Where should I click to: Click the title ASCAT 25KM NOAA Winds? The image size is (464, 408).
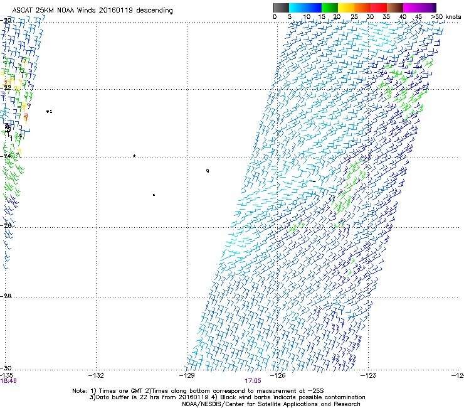click(54, 10)
